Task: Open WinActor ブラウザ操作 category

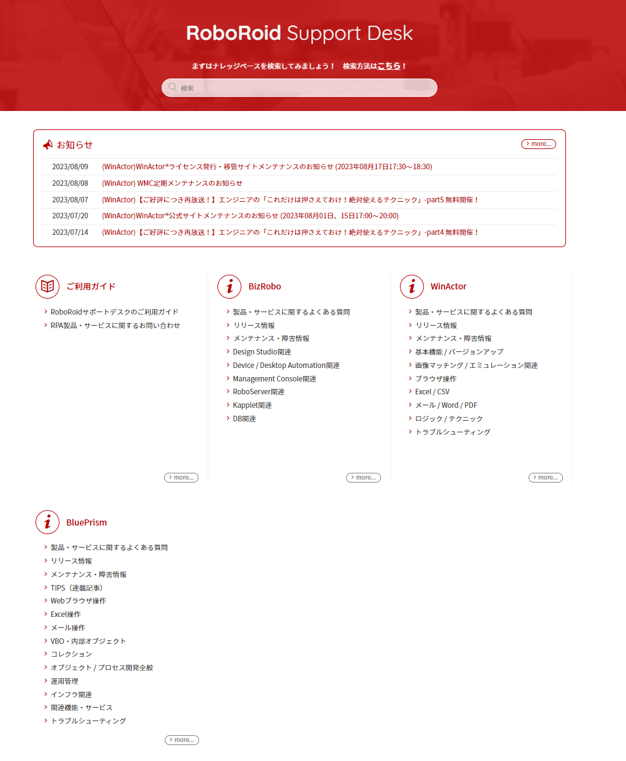Action: 436,379
